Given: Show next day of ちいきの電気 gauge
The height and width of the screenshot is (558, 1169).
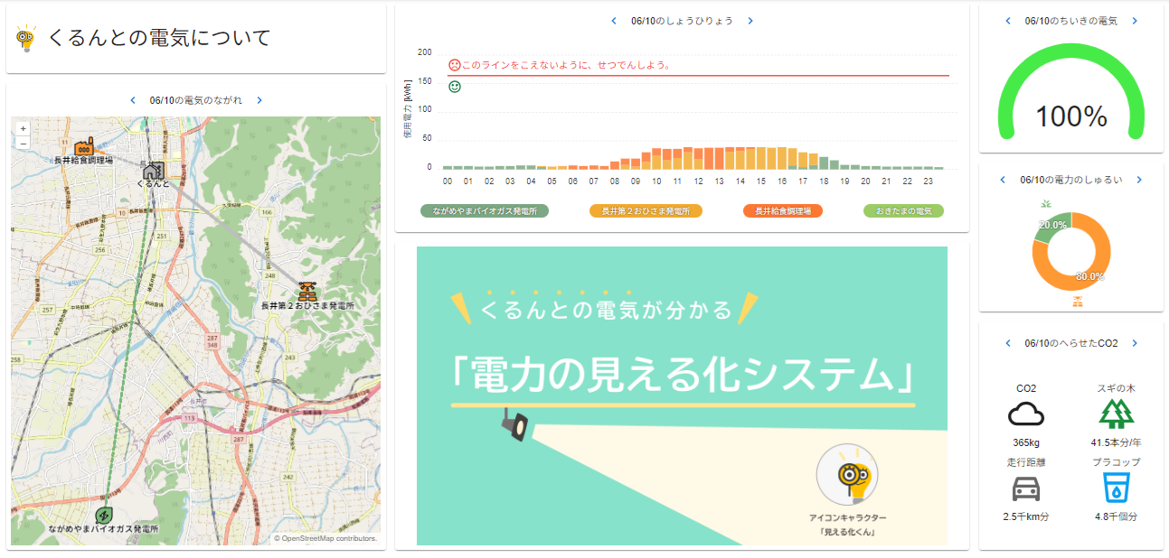Looking at the screenshot, I should [1135, 21].
